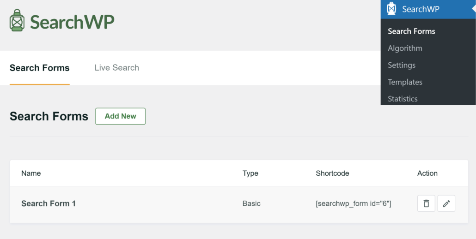Open Algorithm in the sidebar submenu
Screen dimensions: 476x239
pos(405,48)
